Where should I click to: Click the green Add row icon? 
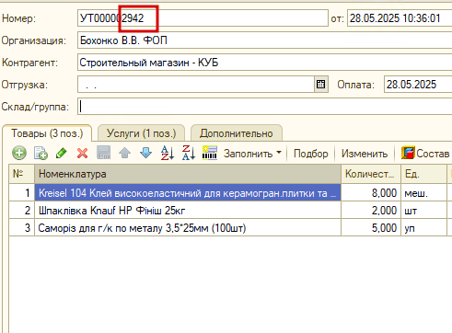[x=19, y=153]
